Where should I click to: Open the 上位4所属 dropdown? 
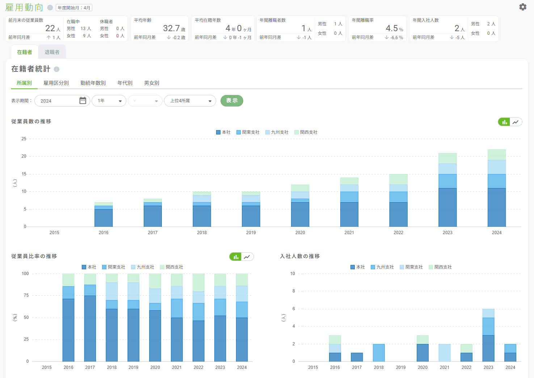point(190,101)
